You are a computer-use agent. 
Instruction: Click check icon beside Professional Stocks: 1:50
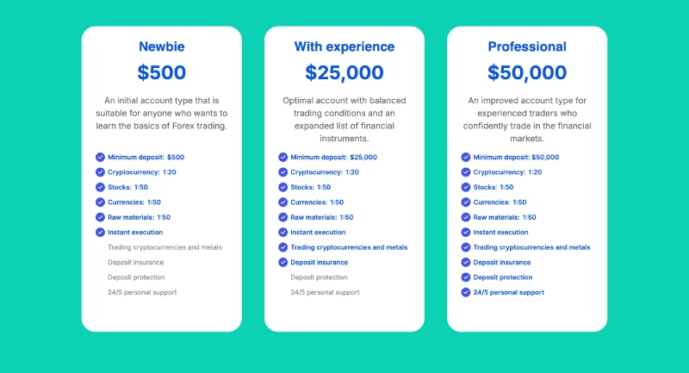point(465,188)
